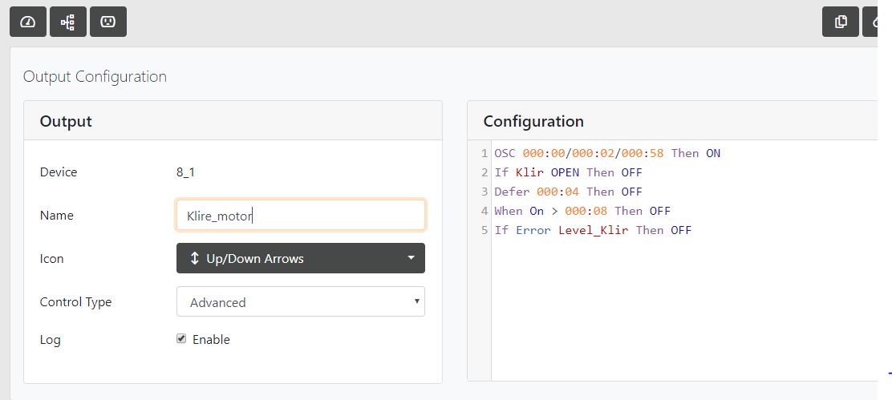The image size is (892, 400).
Task: Click line number 1 in code gutter
Action: pos(485,153)
